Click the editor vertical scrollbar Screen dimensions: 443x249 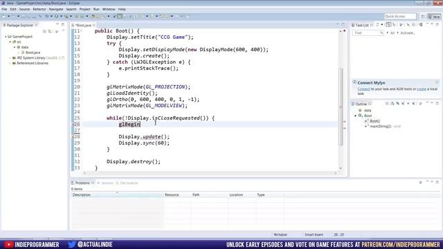[341, 107]
